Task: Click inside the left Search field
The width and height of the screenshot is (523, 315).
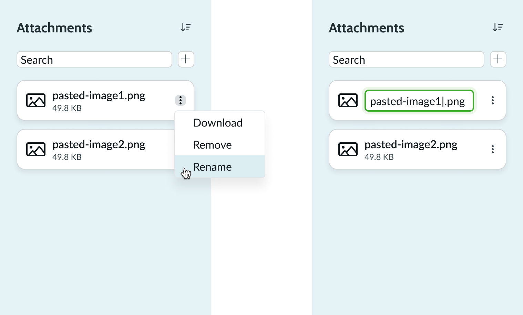Action: click(x=94, y=59)
